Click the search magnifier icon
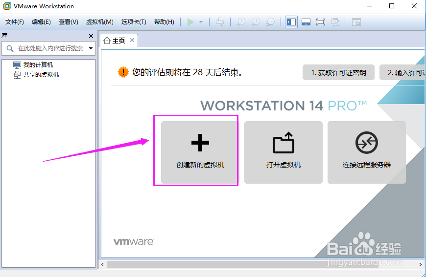 point(10,48)
